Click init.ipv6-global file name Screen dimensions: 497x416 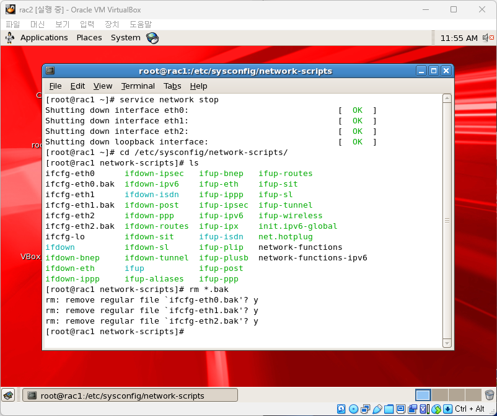coord(298,226)
